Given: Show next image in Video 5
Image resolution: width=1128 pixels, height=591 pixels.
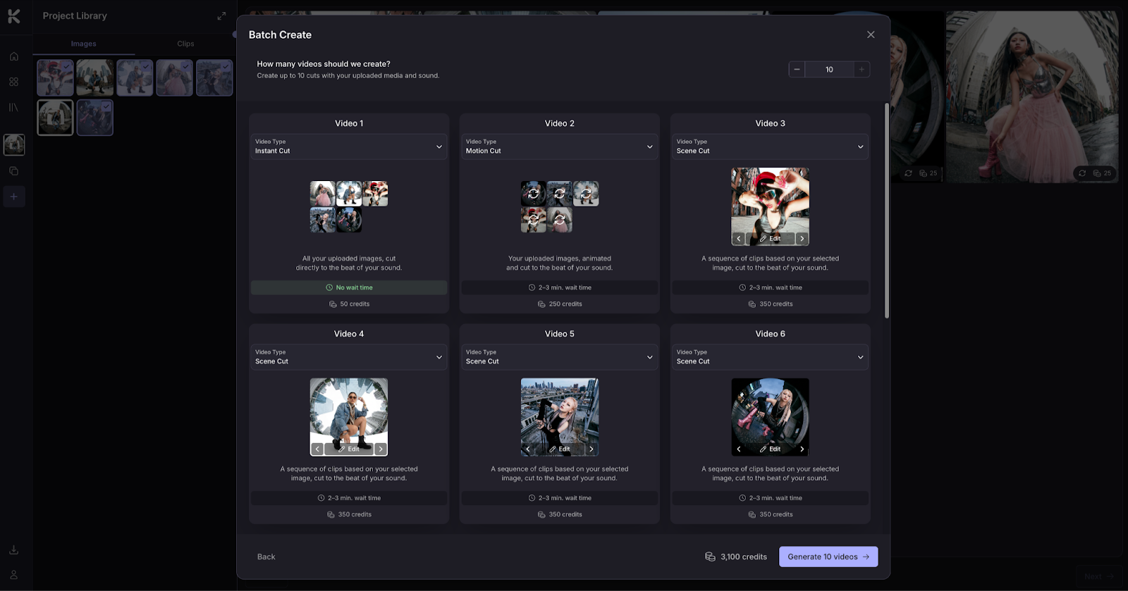Looking at the screenshot, I should pyautogui.click(x=591, y=449).
